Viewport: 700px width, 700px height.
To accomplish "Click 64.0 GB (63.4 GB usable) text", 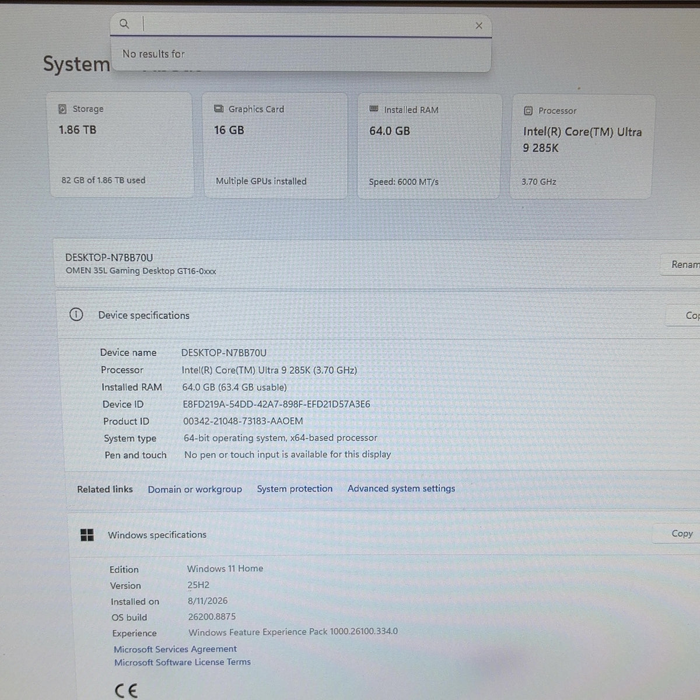I will click(235, 387).
